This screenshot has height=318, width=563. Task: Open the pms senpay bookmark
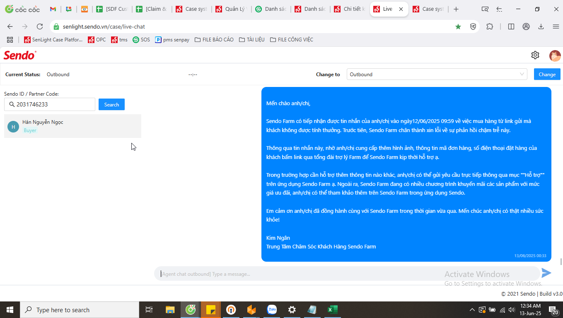point(172,40)
